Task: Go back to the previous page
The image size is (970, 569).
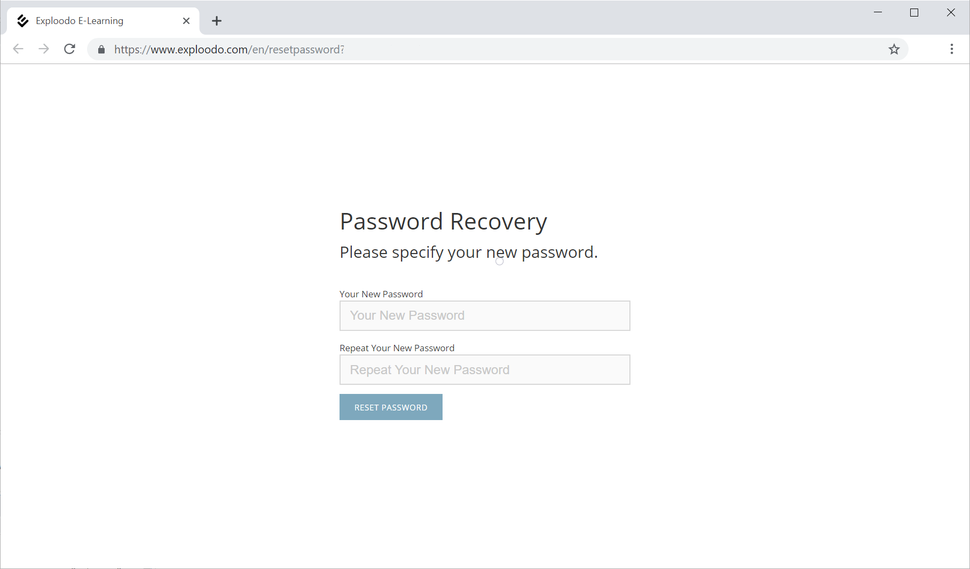Action: [x=18, y=49]
